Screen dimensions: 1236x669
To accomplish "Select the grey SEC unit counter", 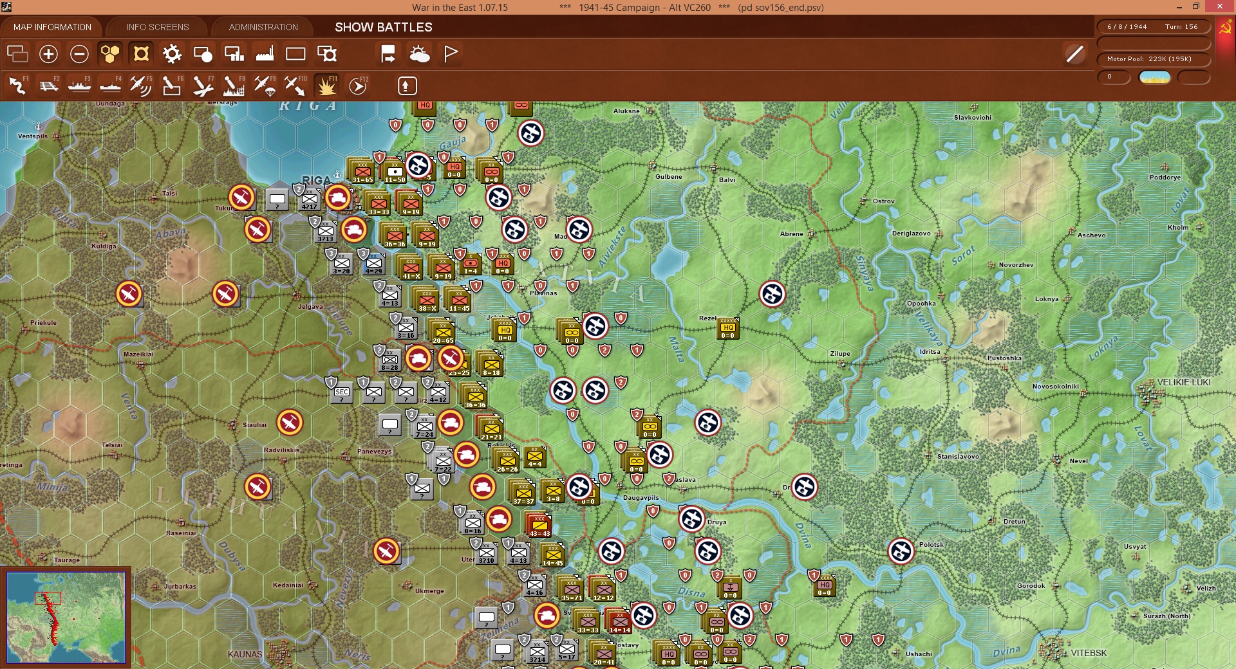I will (x=342, y=392).
